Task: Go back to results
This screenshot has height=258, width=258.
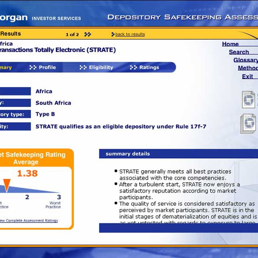Action: coord(130,34)
